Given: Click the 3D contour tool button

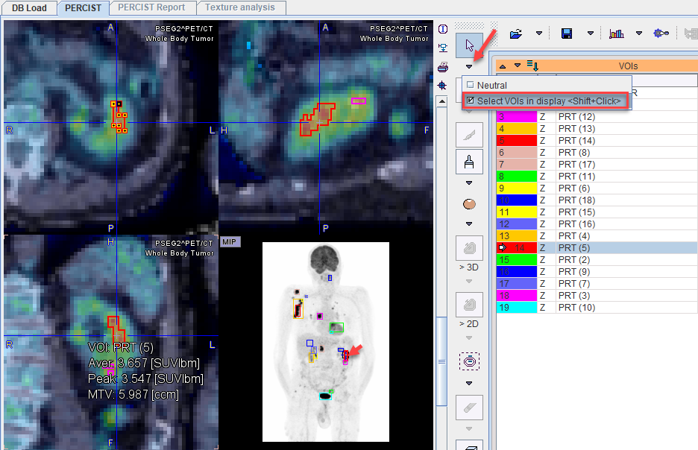Looking at the screenshot, I should pos(469,248).
